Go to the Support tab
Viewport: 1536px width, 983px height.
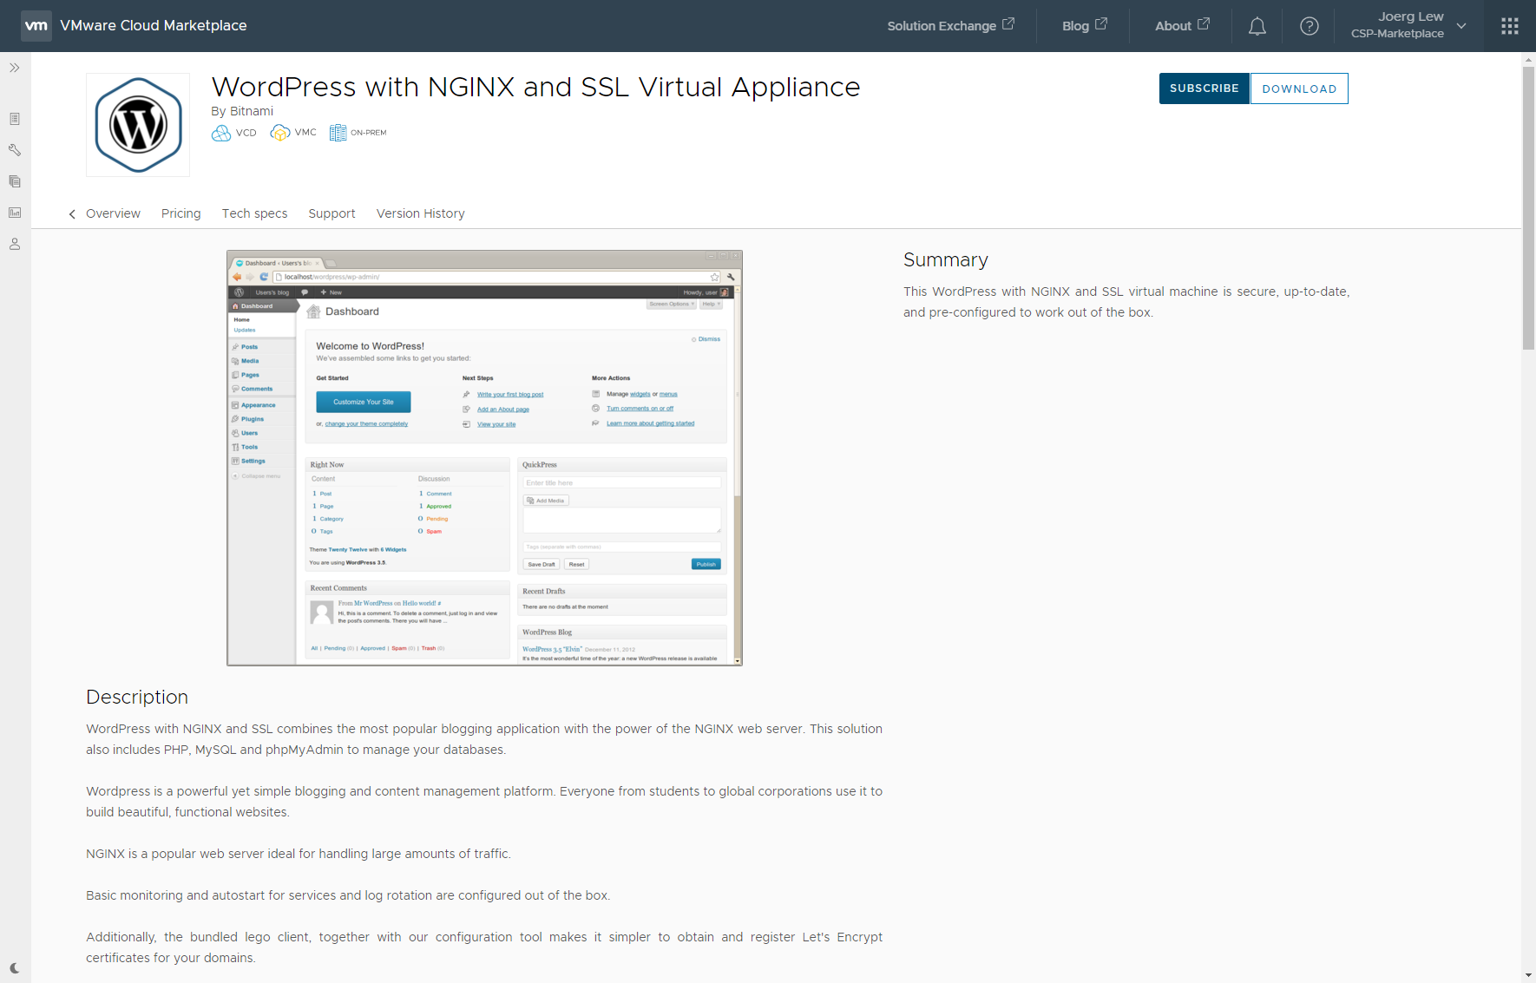(x=331, y=213)
